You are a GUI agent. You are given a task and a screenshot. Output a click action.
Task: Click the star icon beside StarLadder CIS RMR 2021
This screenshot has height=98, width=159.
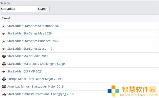point(4,72)
